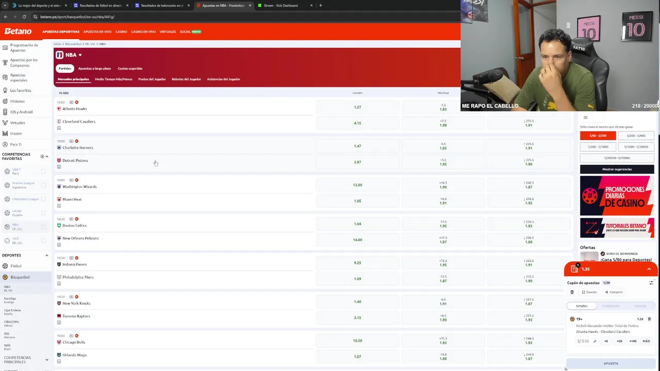Image resolution: width=660 pixels, height=371 pixels.
Task: Open Asistencias del Jugador market tab
Action: click(x=223, y=79)
